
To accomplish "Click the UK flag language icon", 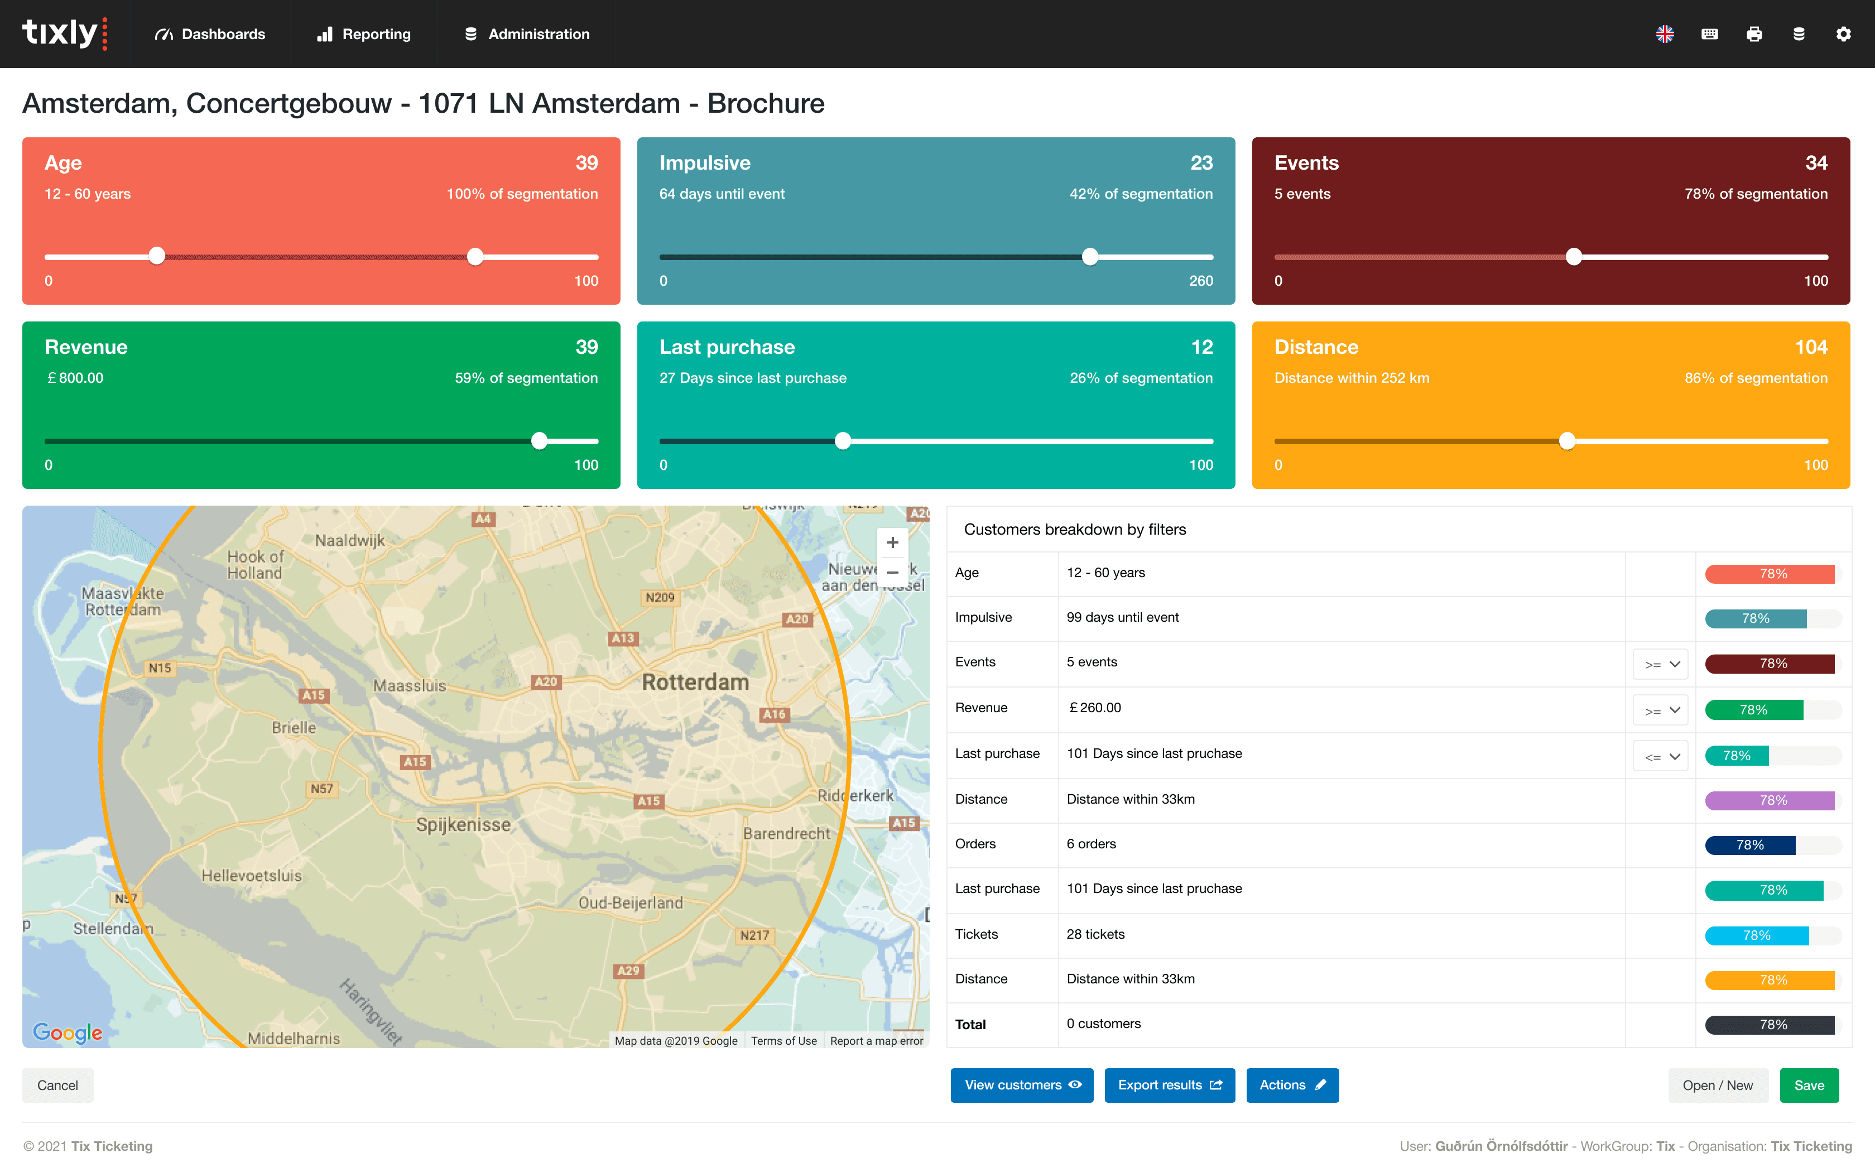I will (1665, 34).
